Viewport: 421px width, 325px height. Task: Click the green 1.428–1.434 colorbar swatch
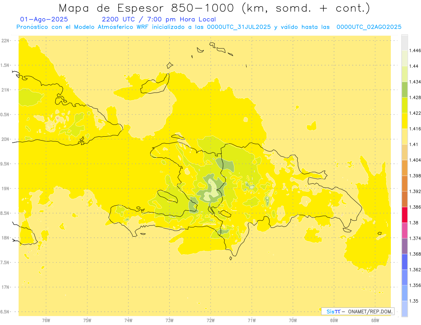point(405,89)
